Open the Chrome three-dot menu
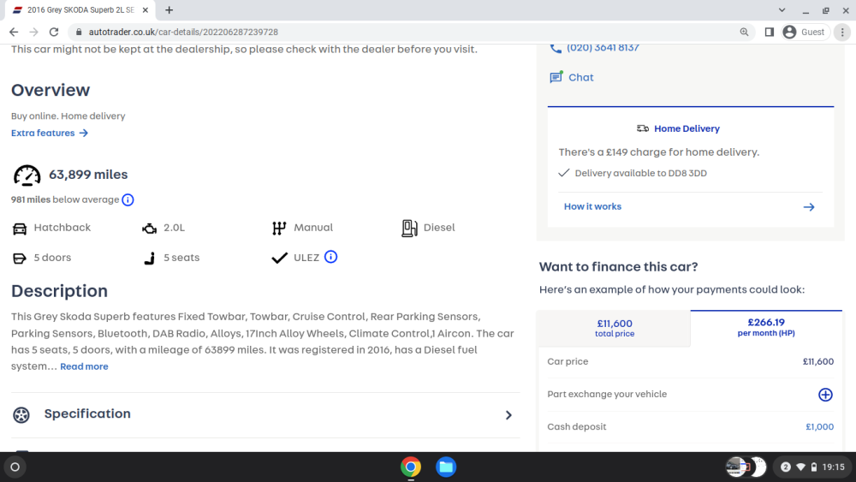The image size is (856, 482). click(842, 33)
